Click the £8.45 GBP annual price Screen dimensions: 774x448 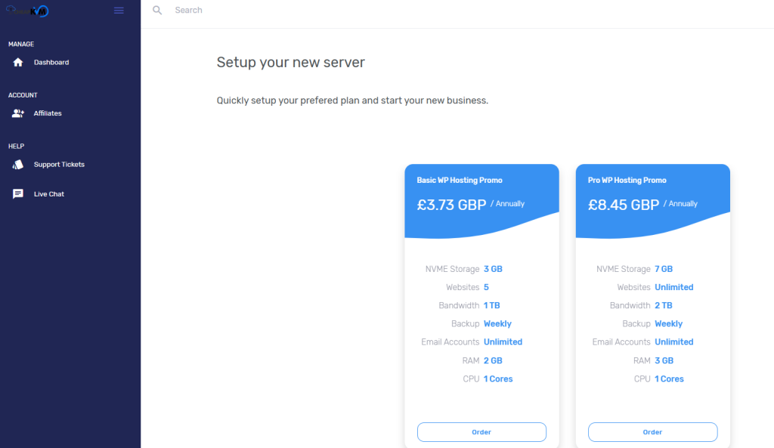tap(624, 205)
